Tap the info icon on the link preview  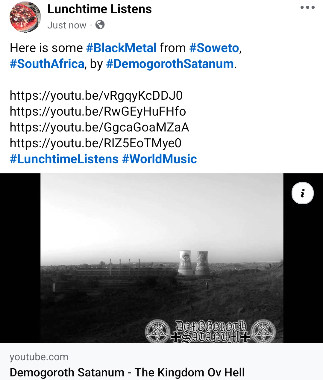(x=303, y=193)
